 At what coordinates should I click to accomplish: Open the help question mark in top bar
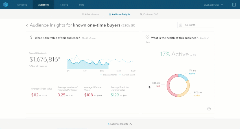(234, 5)
